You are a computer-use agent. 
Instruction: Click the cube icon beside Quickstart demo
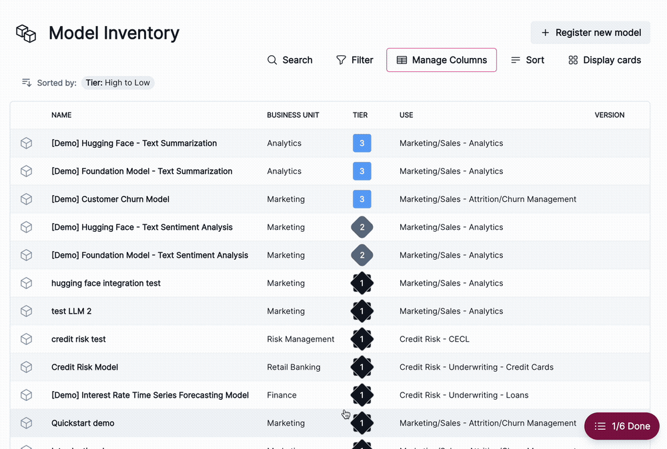tap(26, 423)
